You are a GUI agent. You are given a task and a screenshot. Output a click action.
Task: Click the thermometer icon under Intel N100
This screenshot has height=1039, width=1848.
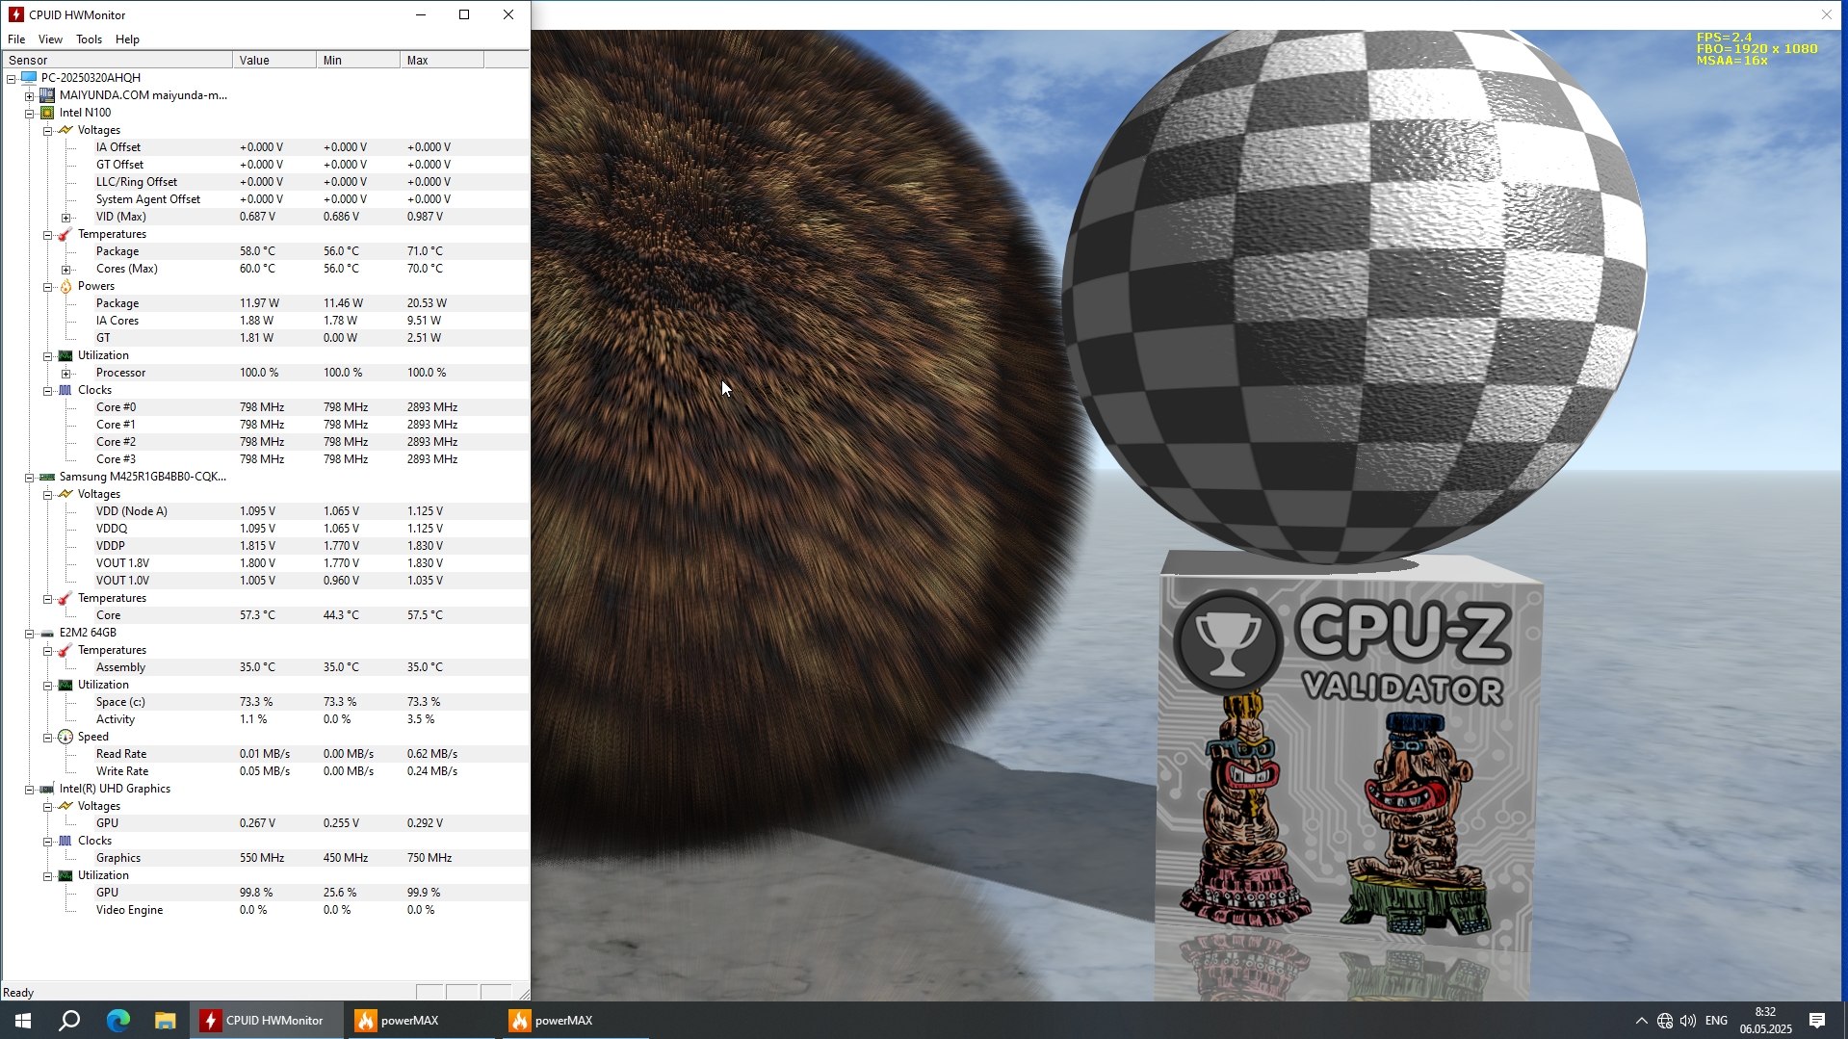click(65, 234)
